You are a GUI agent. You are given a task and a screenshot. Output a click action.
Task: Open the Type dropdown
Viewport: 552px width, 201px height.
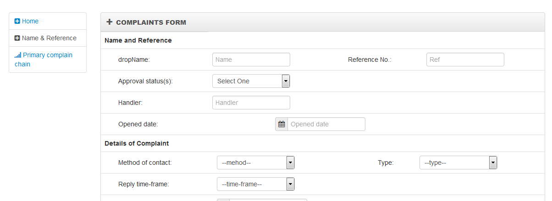(458, 163)
